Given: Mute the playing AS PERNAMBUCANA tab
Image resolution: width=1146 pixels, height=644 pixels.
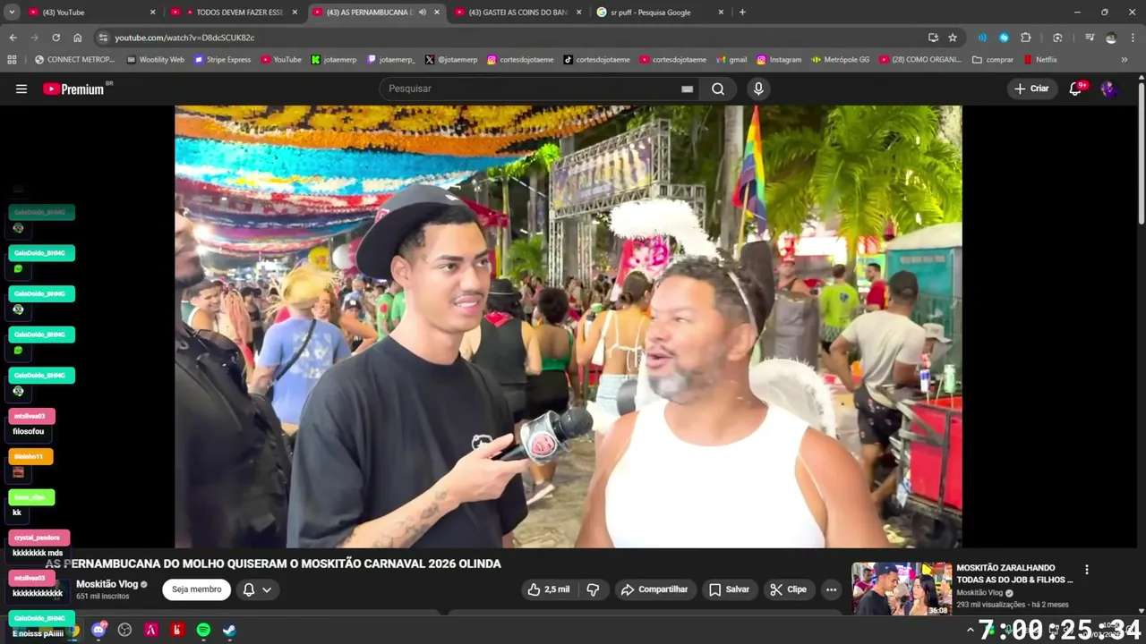Looking at the screenshot, I should point(422,13).
